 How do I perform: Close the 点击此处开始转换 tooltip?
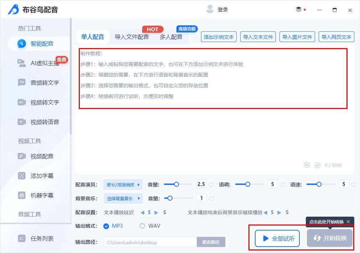tap(348, 222)
